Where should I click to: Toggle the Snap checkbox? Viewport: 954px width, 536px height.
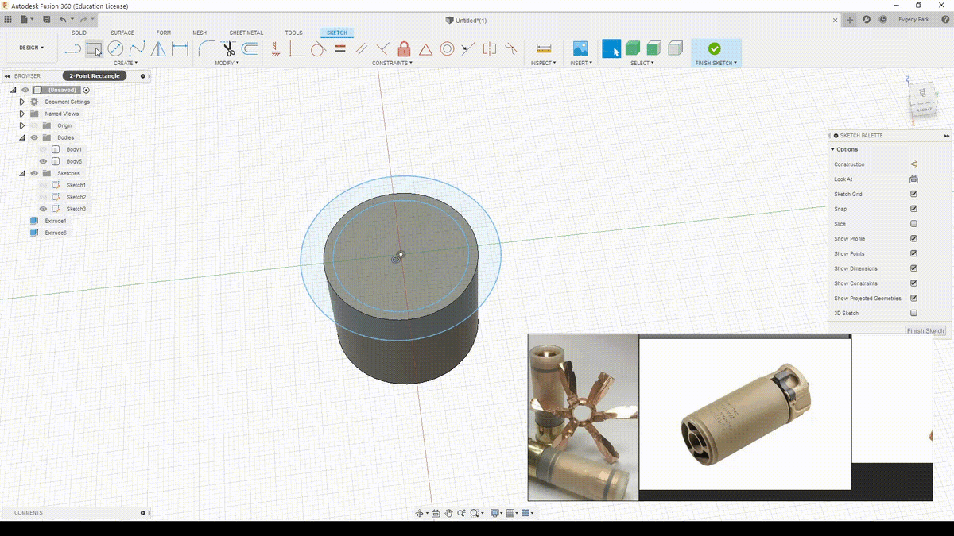tap(913, 209)
